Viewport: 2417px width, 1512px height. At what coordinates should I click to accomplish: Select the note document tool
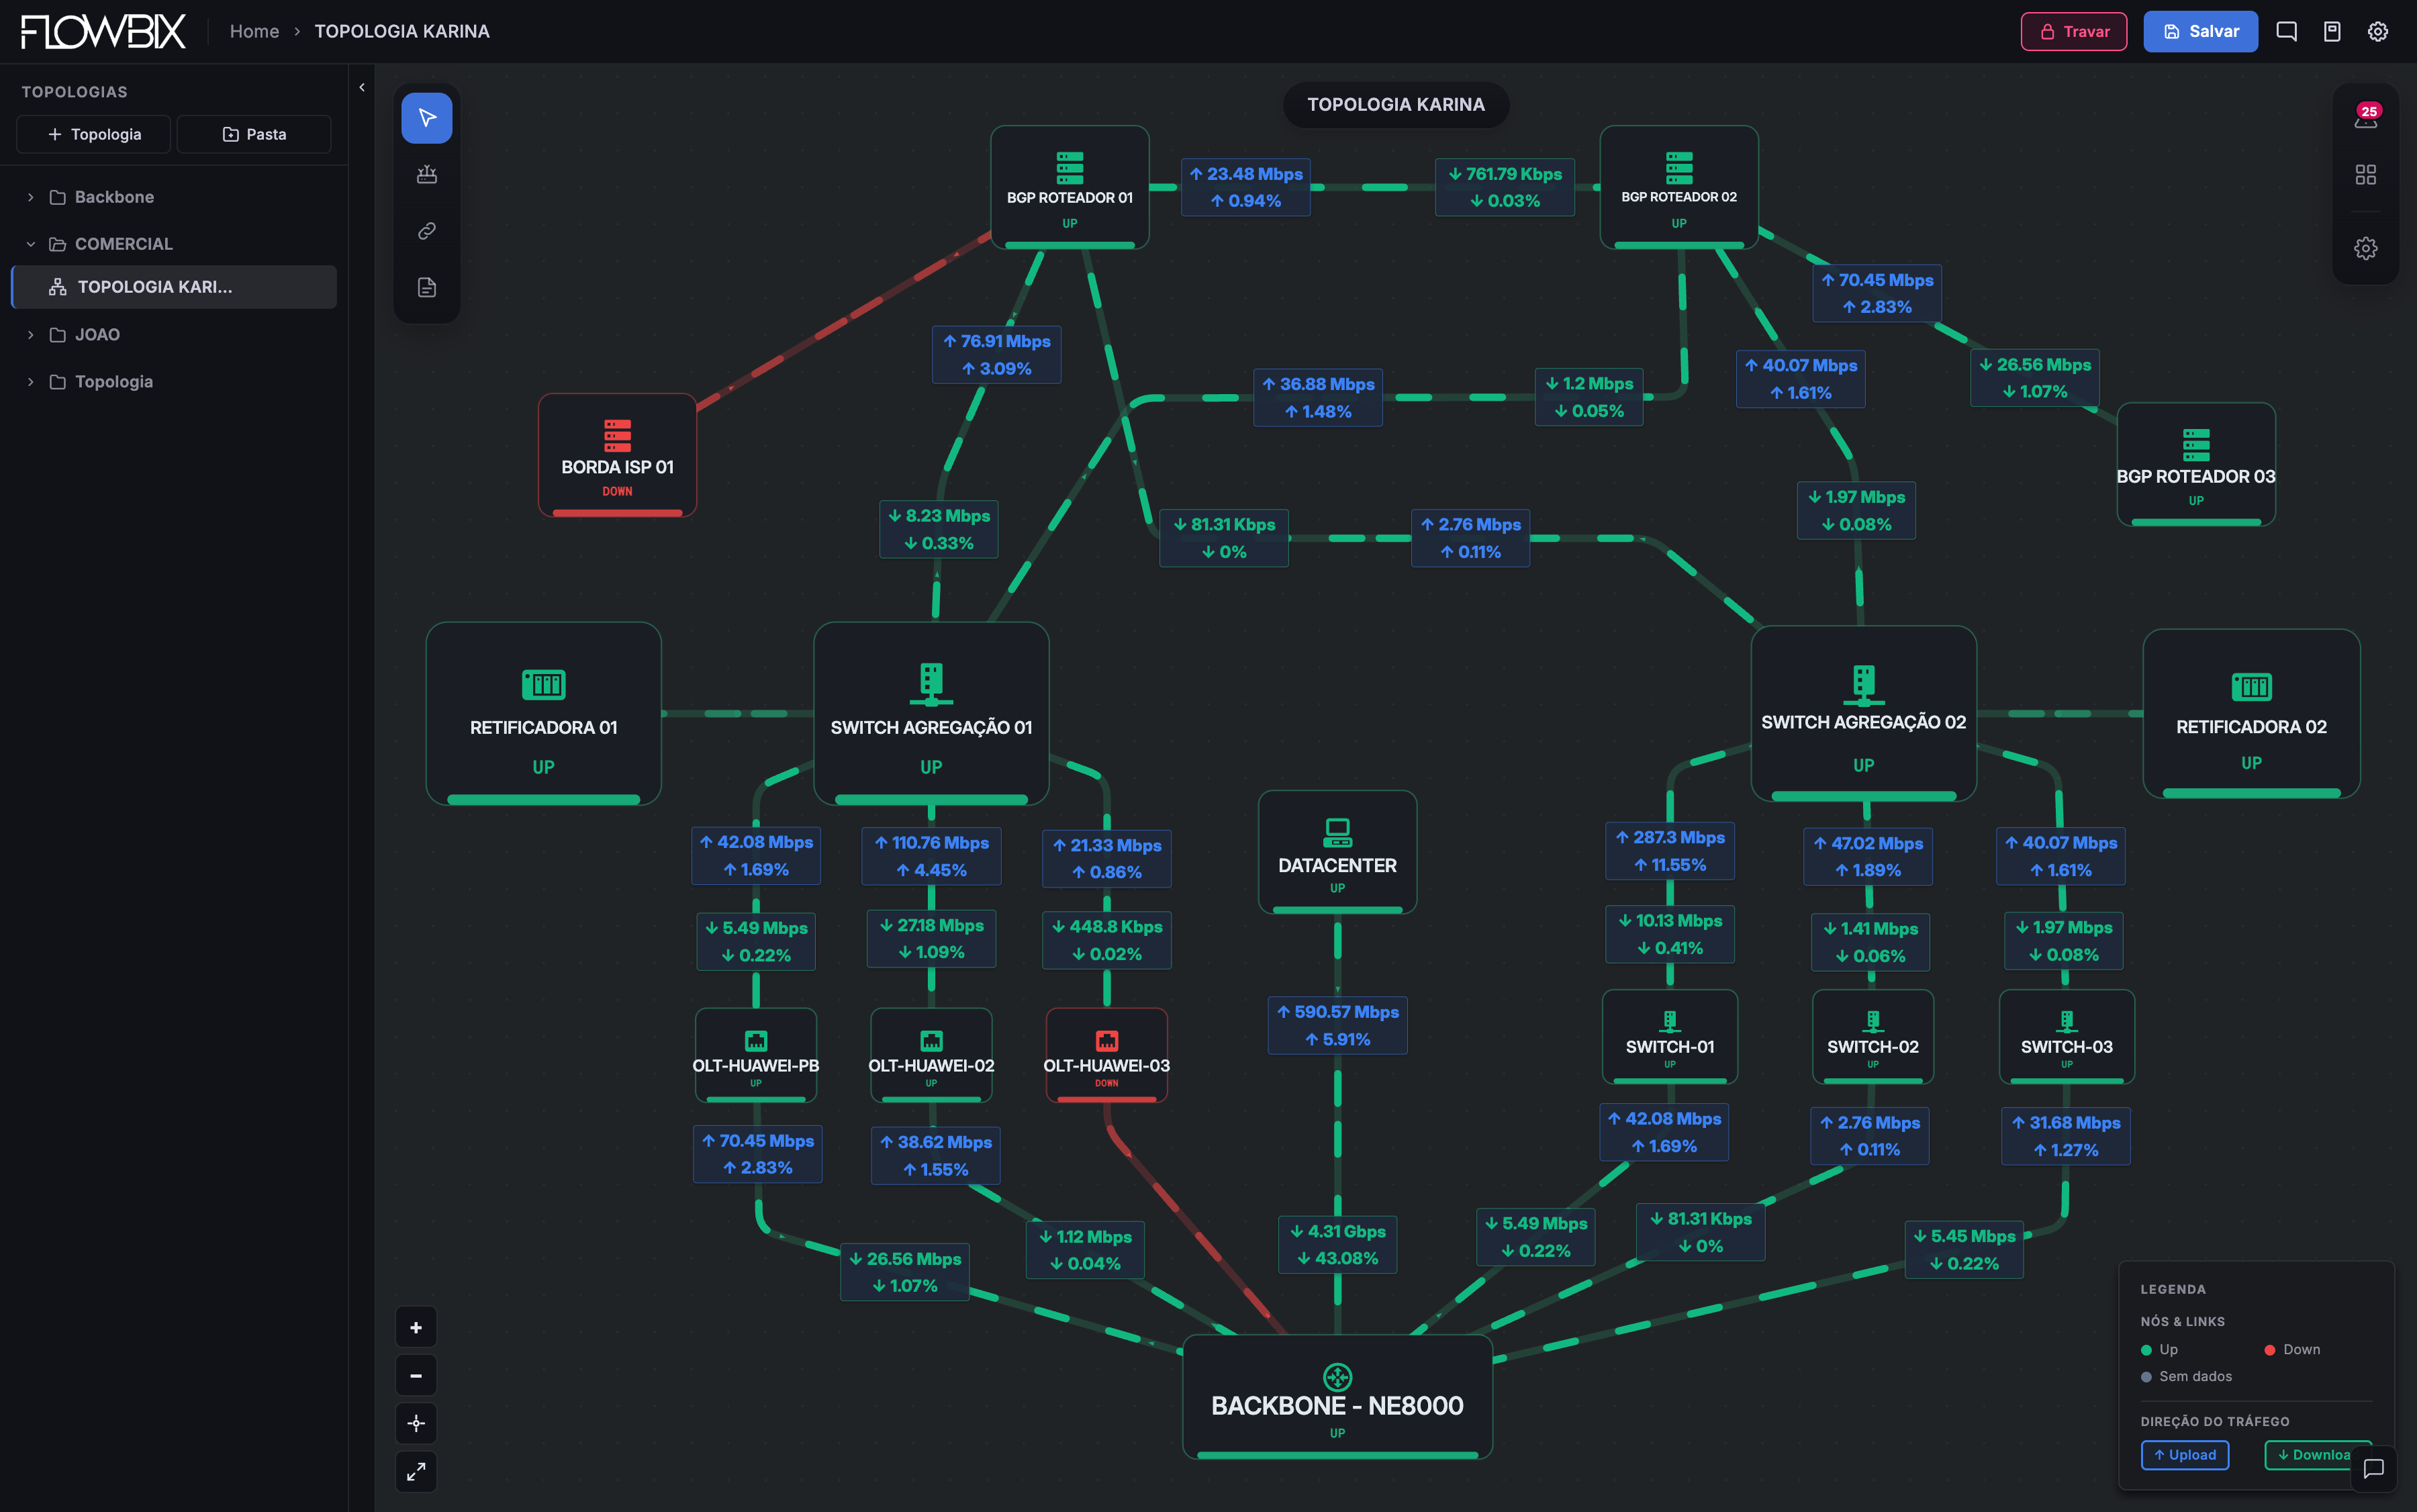point(427,288)
